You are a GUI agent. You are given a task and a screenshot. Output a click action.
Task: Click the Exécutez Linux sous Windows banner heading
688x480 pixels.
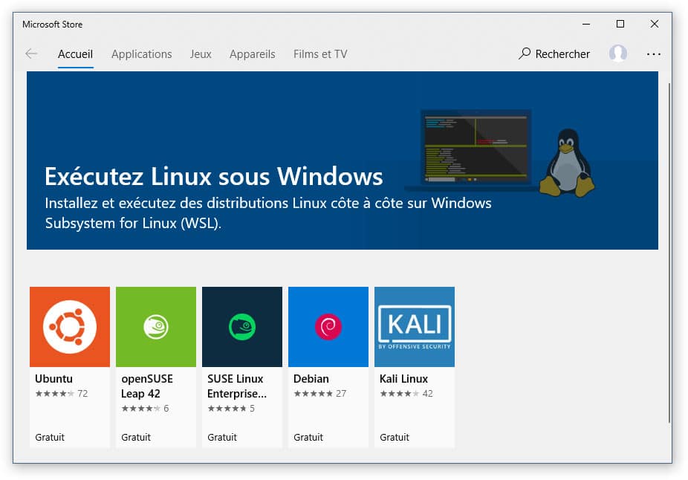point(214,176)
